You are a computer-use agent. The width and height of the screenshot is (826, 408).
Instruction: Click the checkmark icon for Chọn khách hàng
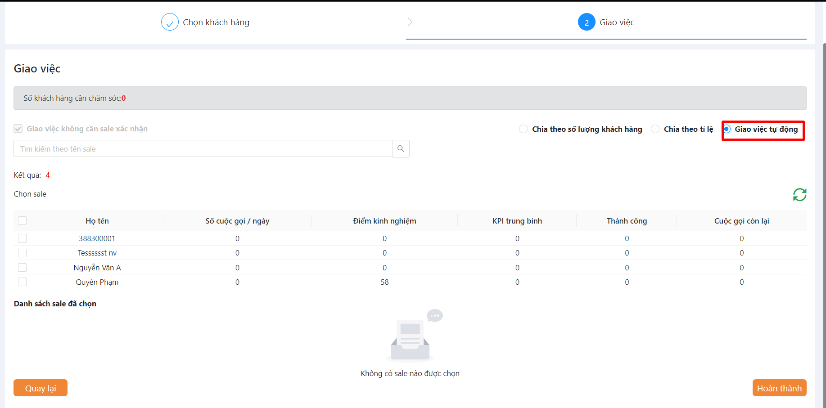[170, 22]
